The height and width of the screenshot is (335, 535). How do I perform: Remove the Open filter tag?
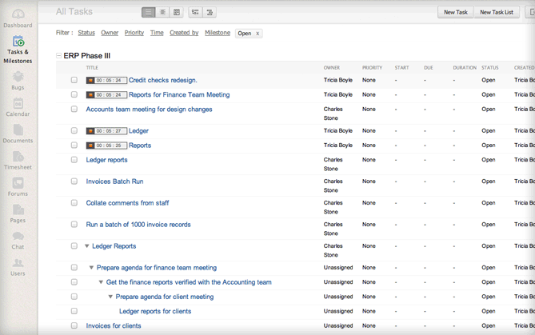click(x=258, y=34)
